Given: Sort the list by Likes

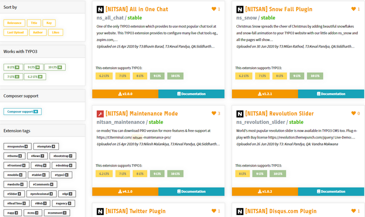Looking at the screenshot, I should pos(56,32).
